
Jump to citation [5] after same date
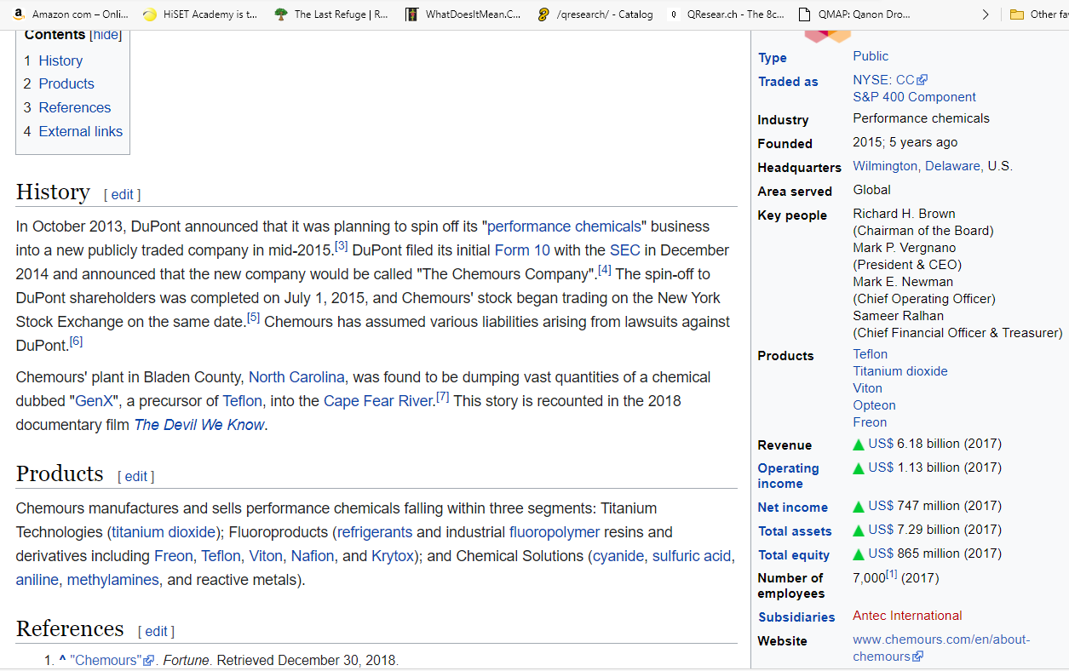point(254,318)
